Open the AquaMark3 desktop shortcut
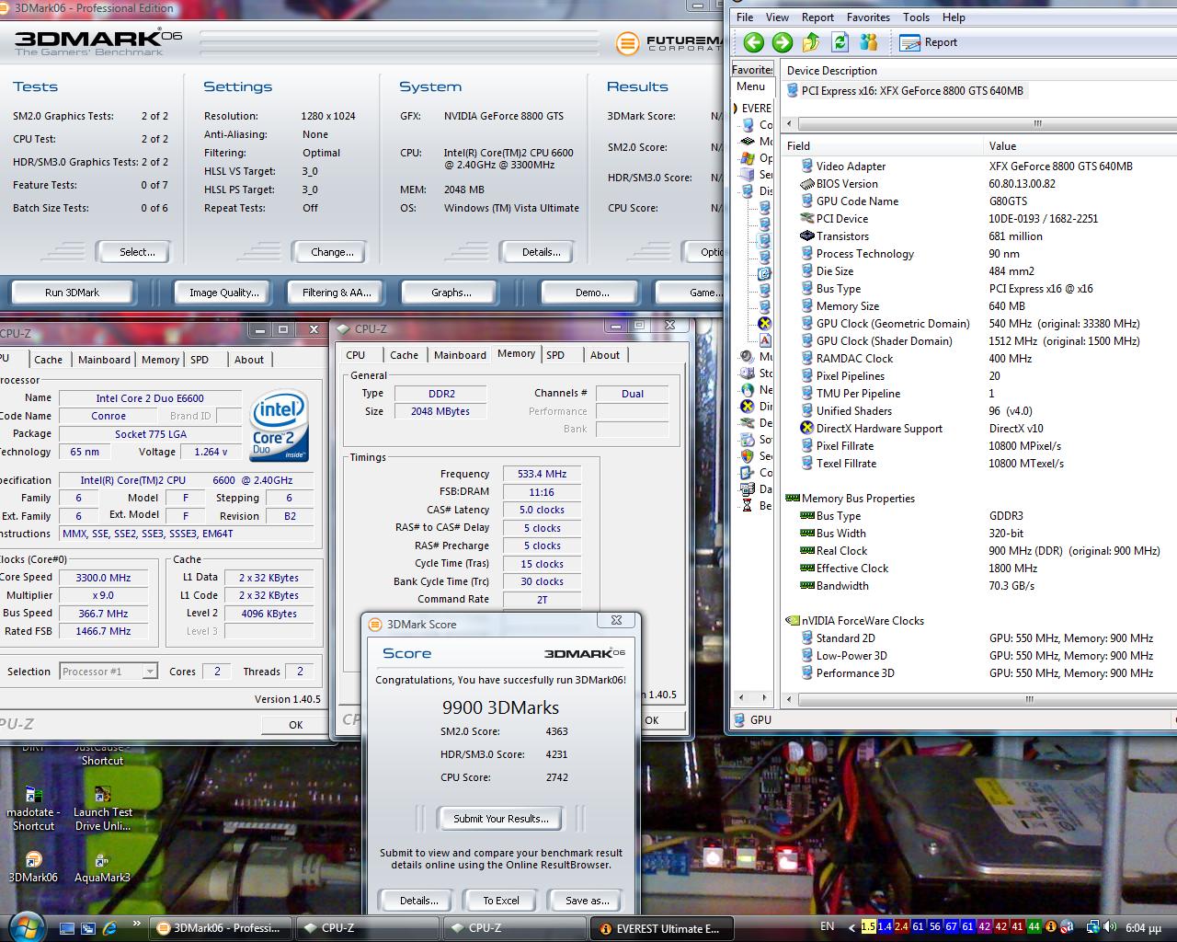Image resolution: width=1177 pixels, height=942 pixels. (102, 866)
